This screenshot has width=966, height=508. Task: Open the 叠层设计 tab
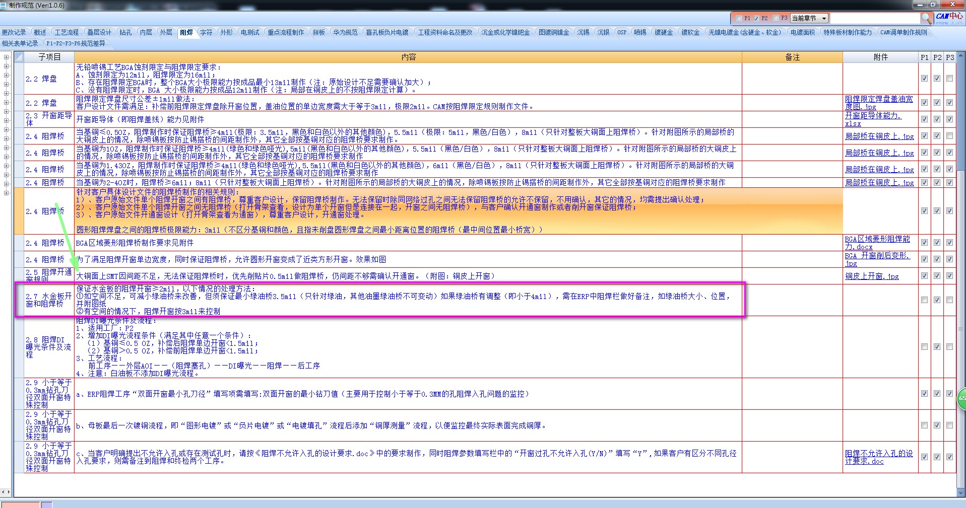[99, 32]
